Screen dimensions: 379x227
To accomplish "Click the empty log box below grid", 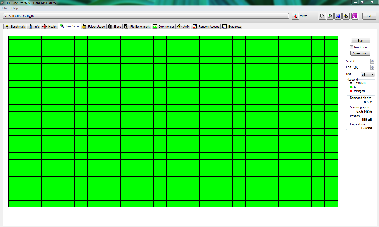I will 173,217.
